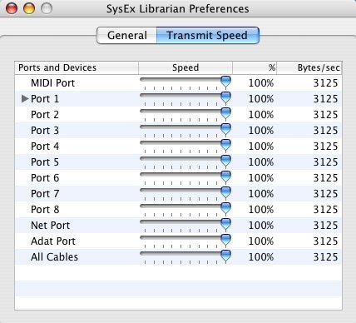The image size is (356, 323).
Task: Click the Port 2 speed slider
Action: 185,115
